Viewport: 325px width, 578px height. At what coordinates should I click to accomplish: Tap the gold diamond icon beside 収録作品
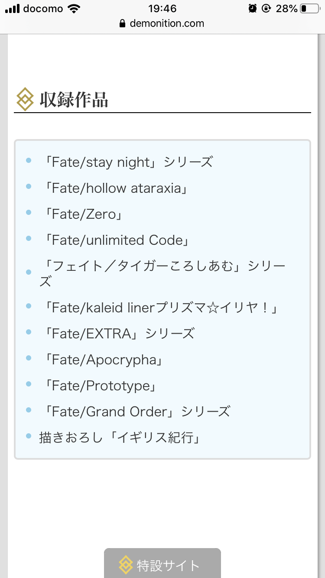point(25,100)
